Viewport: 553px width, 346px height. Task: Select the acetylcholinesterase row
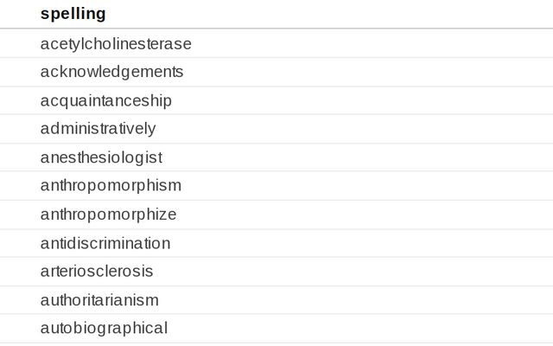click(116, 43)
